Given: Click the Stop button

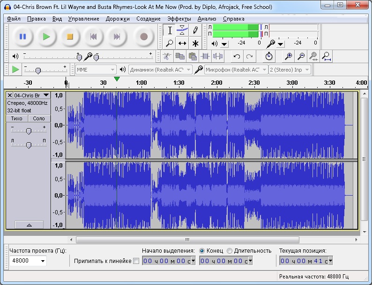Looking at the screenshot, I should pyautogui.click(x=70, y=37).
